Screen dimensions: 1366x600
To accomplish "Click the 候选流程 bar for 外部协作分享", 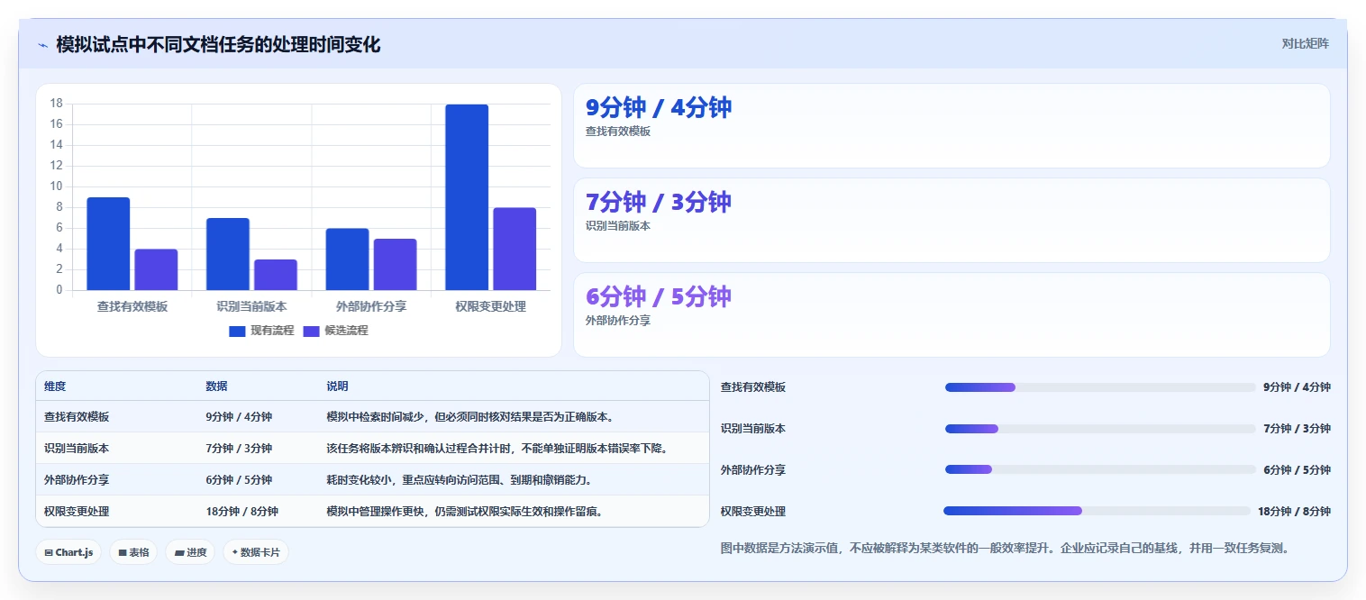I will pyautogui.click(x=395, y=264).
